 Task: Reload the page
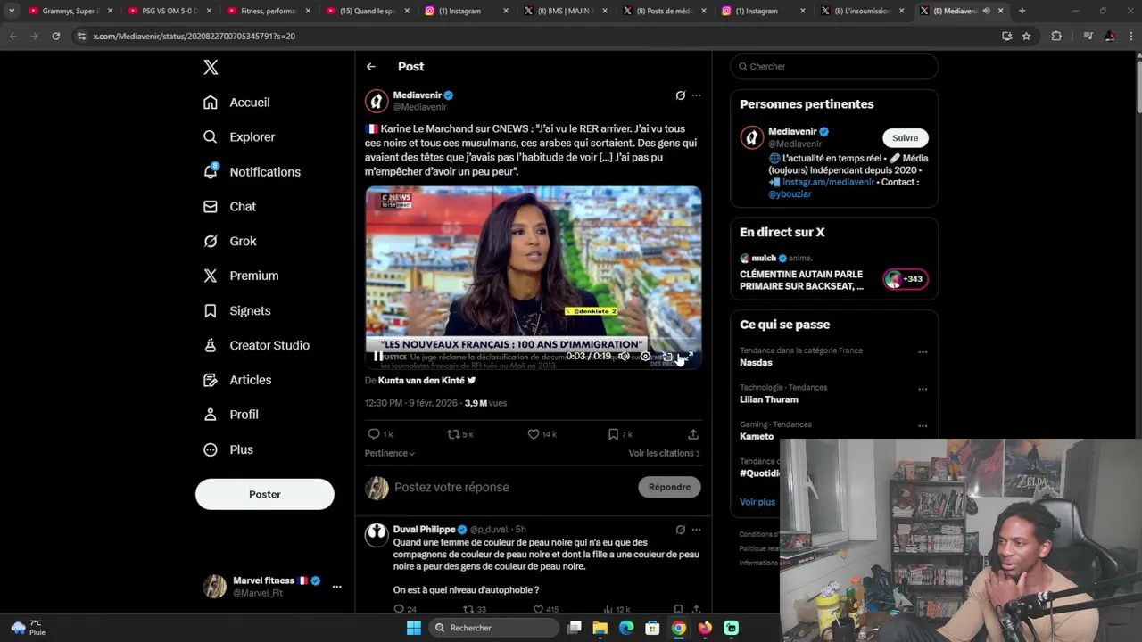point(55,36)
